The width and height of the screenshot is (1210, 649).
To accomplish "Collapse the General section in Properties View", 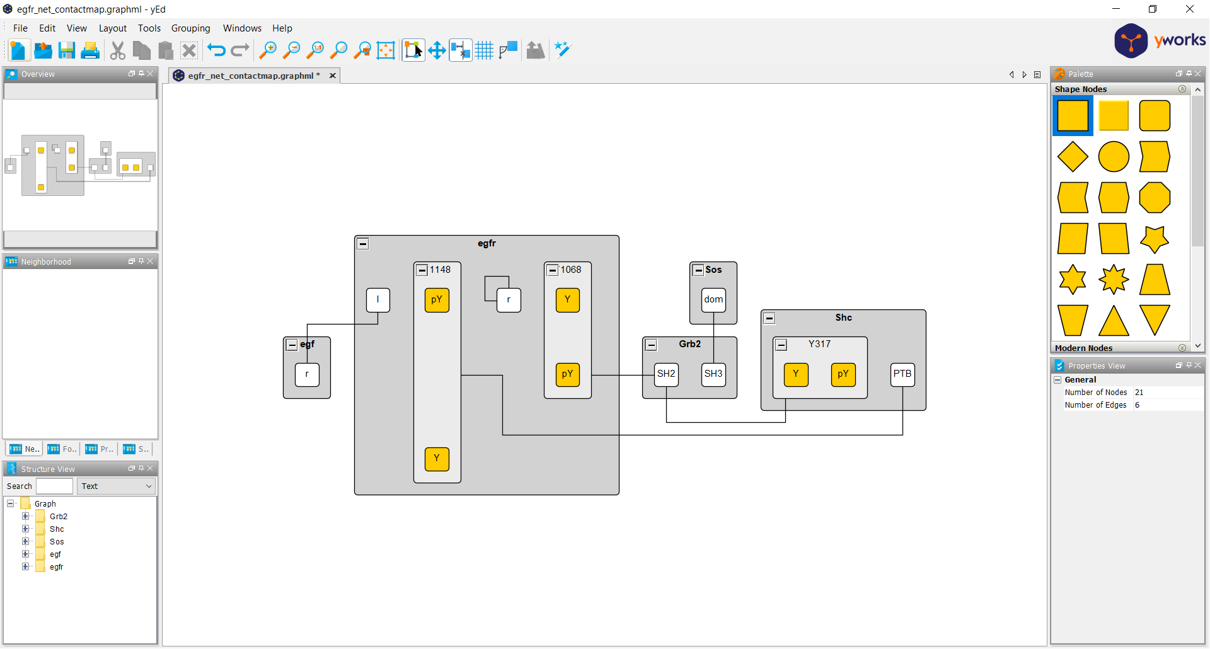I will (1057, 379).
